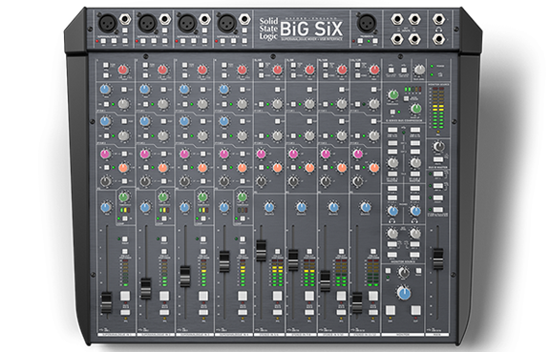550x352 pixels.
Task: Toggle the channel 3 large mute button
Action: pos(203,296)
